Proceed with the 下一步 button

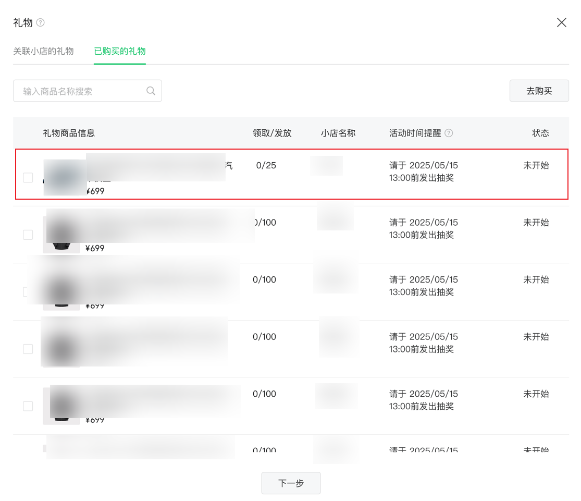291,483
